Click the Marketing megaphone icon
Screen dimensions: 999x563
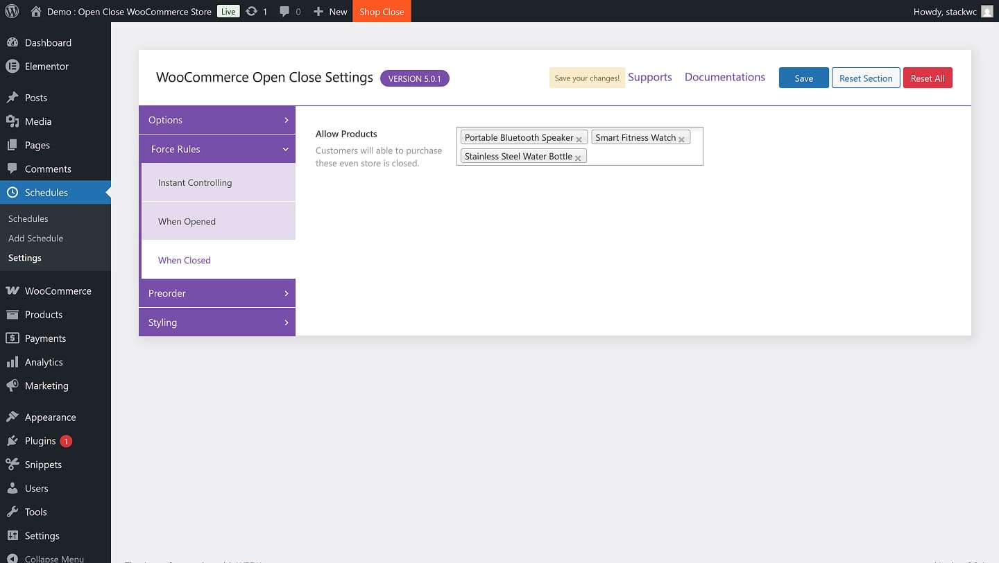(12, 386)
